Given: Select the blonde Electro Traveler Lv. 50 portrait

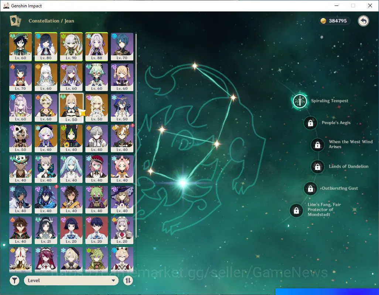Looking at the screenshot, I should 97,108.
